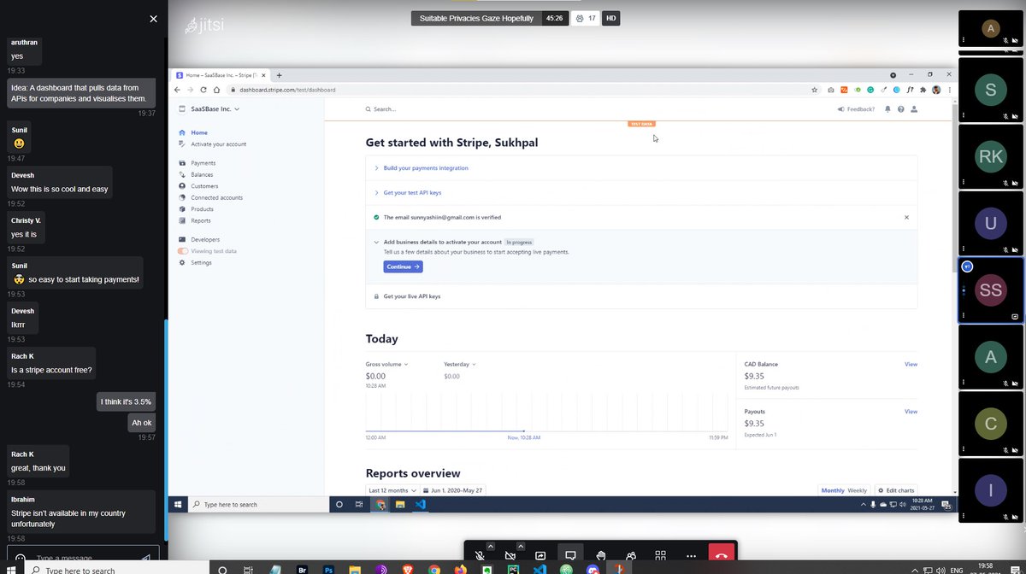Click the Type a message chat field
The width and height of the screenshot is (1026, 574).
tap(77, 557)
